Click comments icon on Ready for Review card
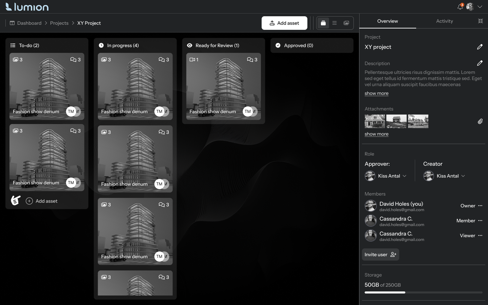Image resolution: width=488 pixels, height=305 pixels. (x=250, y=60)
